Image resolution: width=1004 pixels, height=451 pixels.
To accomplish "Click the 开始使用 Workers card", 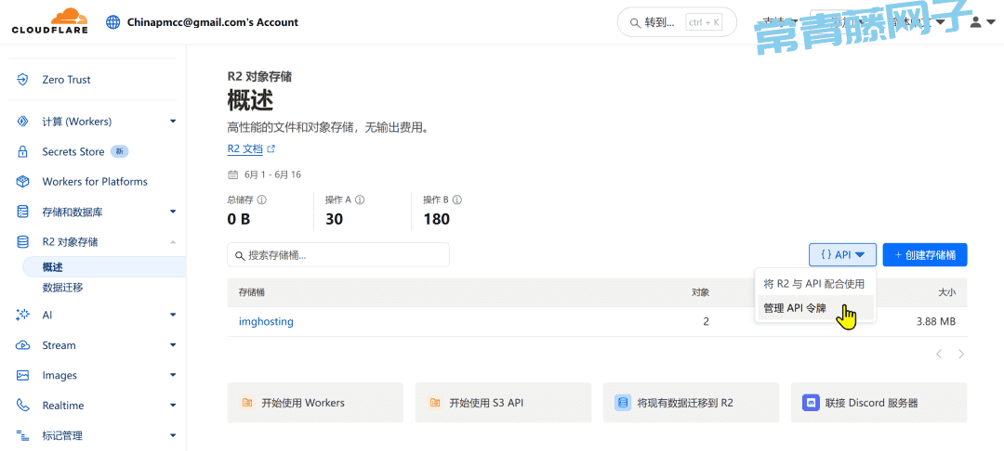I will [x=315, y=403].
